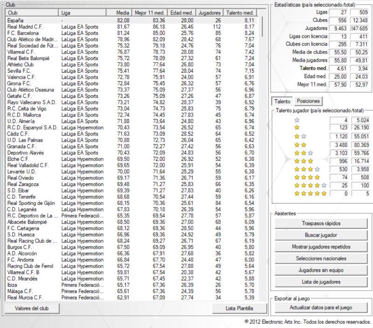Select U.D. Las Palmas row
The width and height of the screenshot is (373, 328).
pyautogui.click(x=132, y=140)
